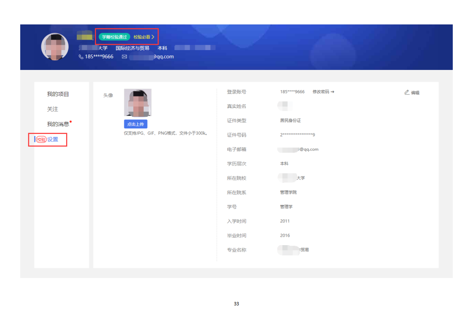Click the 所在院系 value 管理学院
The width and height of the screenshot is (473, 334).
288,192
